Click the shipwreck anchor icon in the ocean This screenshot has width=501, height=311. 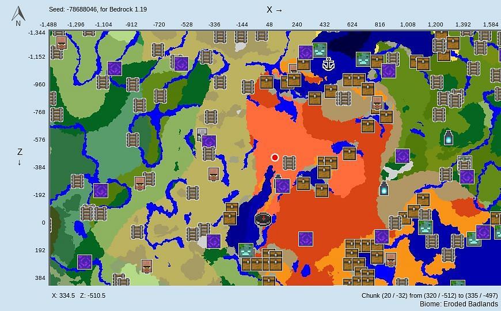pyautogui.click(x=328, y=65)
